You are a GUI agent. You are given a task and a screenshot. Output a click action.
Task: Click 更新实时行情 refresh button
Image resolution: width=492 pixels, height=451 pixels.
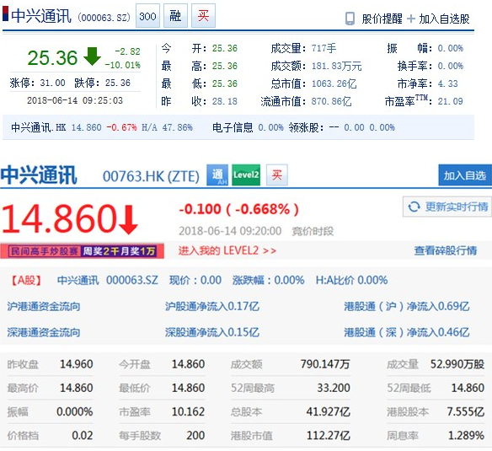point(447,207)
